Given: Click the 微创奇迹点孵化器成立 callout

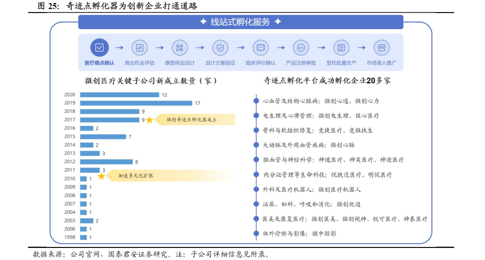Looking at the screenshot, I should (195, 120).
